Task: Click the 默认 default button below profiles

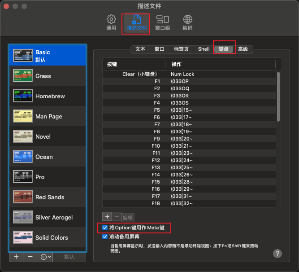Action: (69, 257)
